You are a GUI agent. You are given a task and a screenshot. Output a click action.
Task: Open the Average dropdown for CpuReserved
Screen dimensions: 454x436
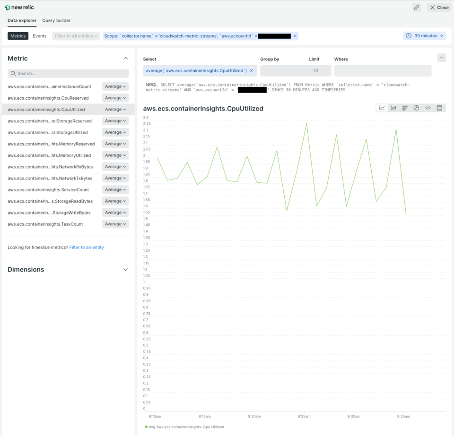pyautogui.click(x=115, y=98)
